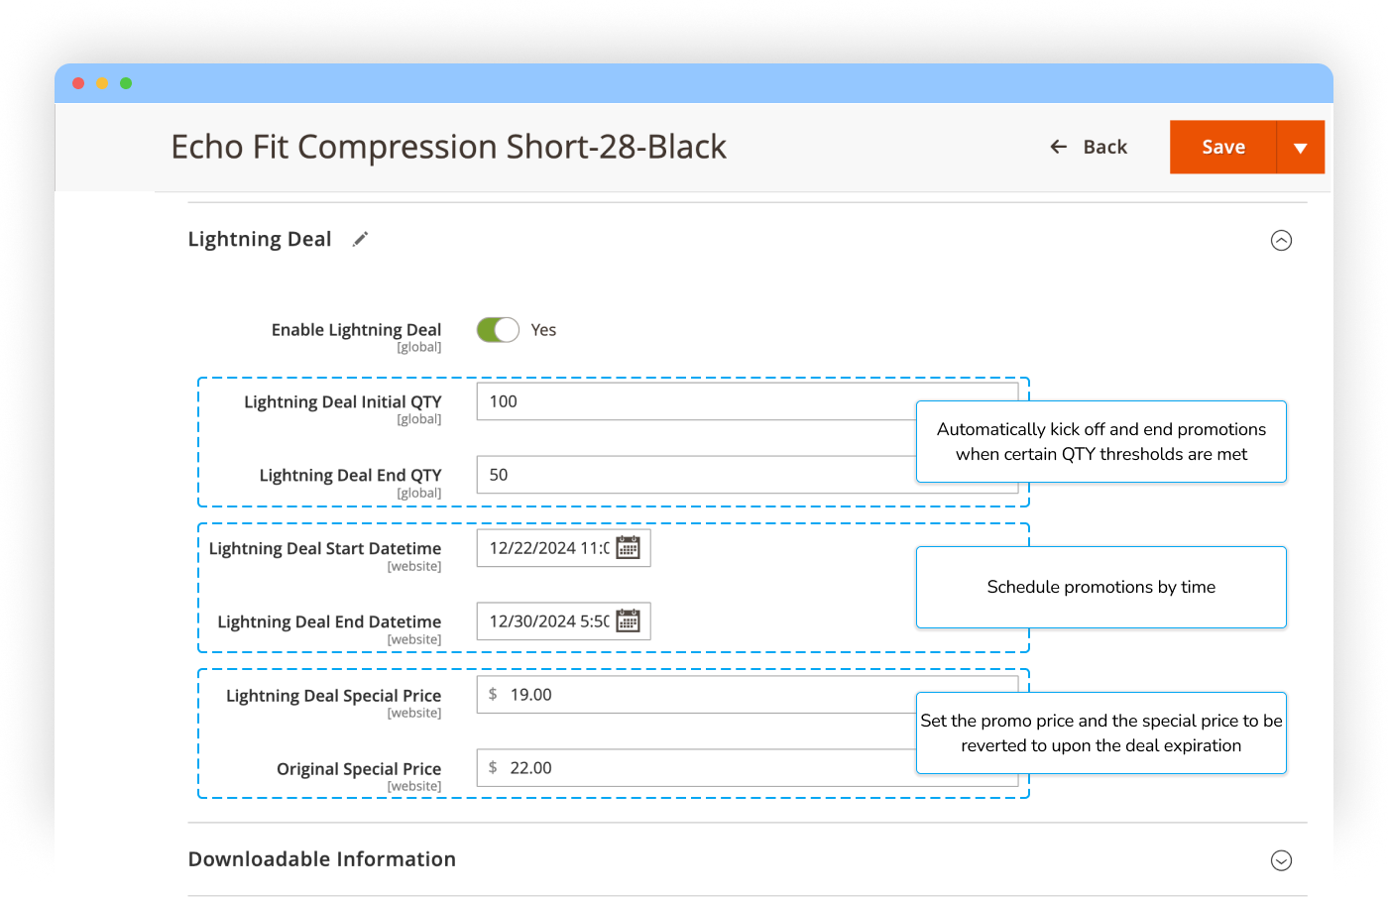Click the Lightning Deal section heading

click(260, 240)
